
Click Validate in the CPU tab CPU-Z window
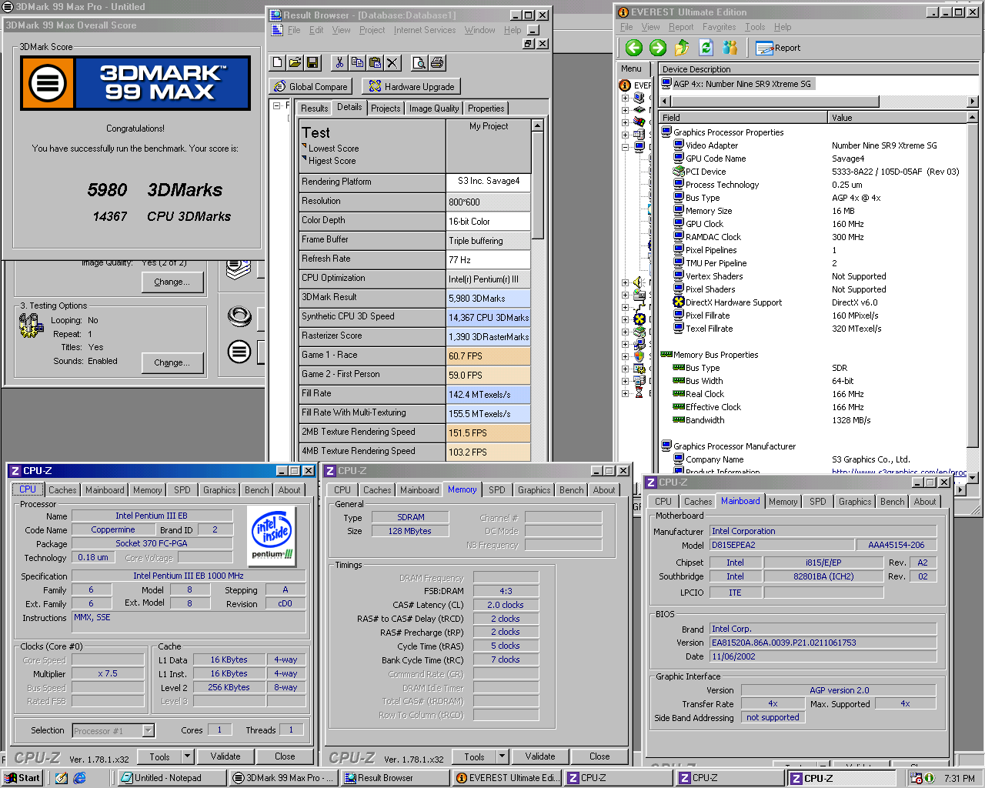[225, 756]
